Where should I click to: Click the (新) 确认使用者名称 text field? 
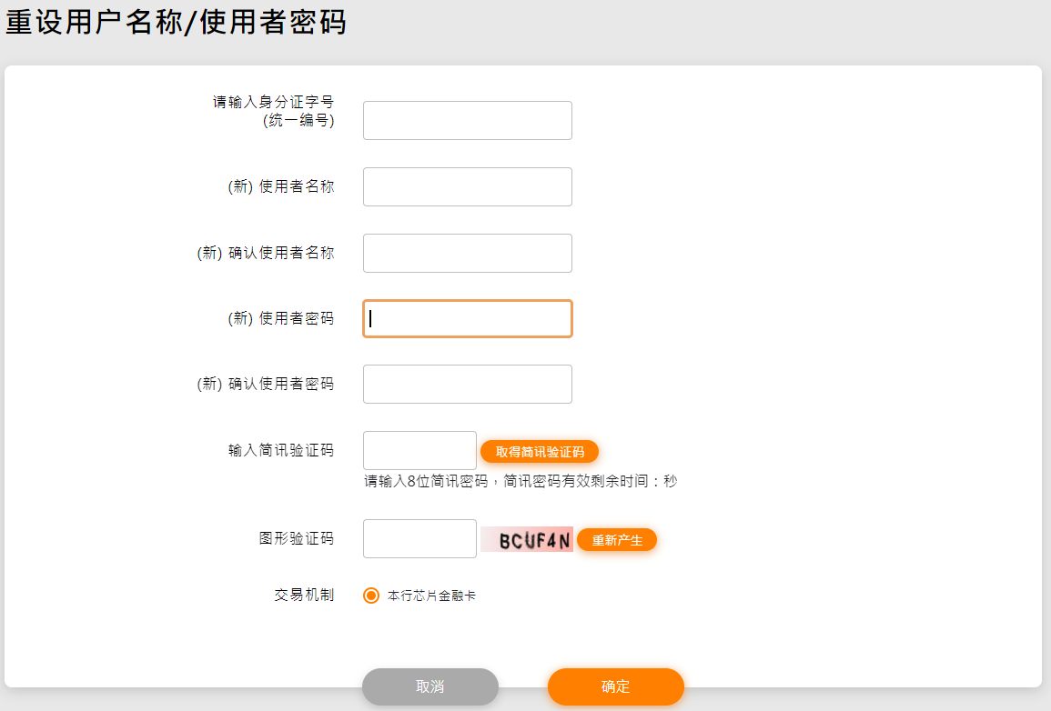coord(467,253)
